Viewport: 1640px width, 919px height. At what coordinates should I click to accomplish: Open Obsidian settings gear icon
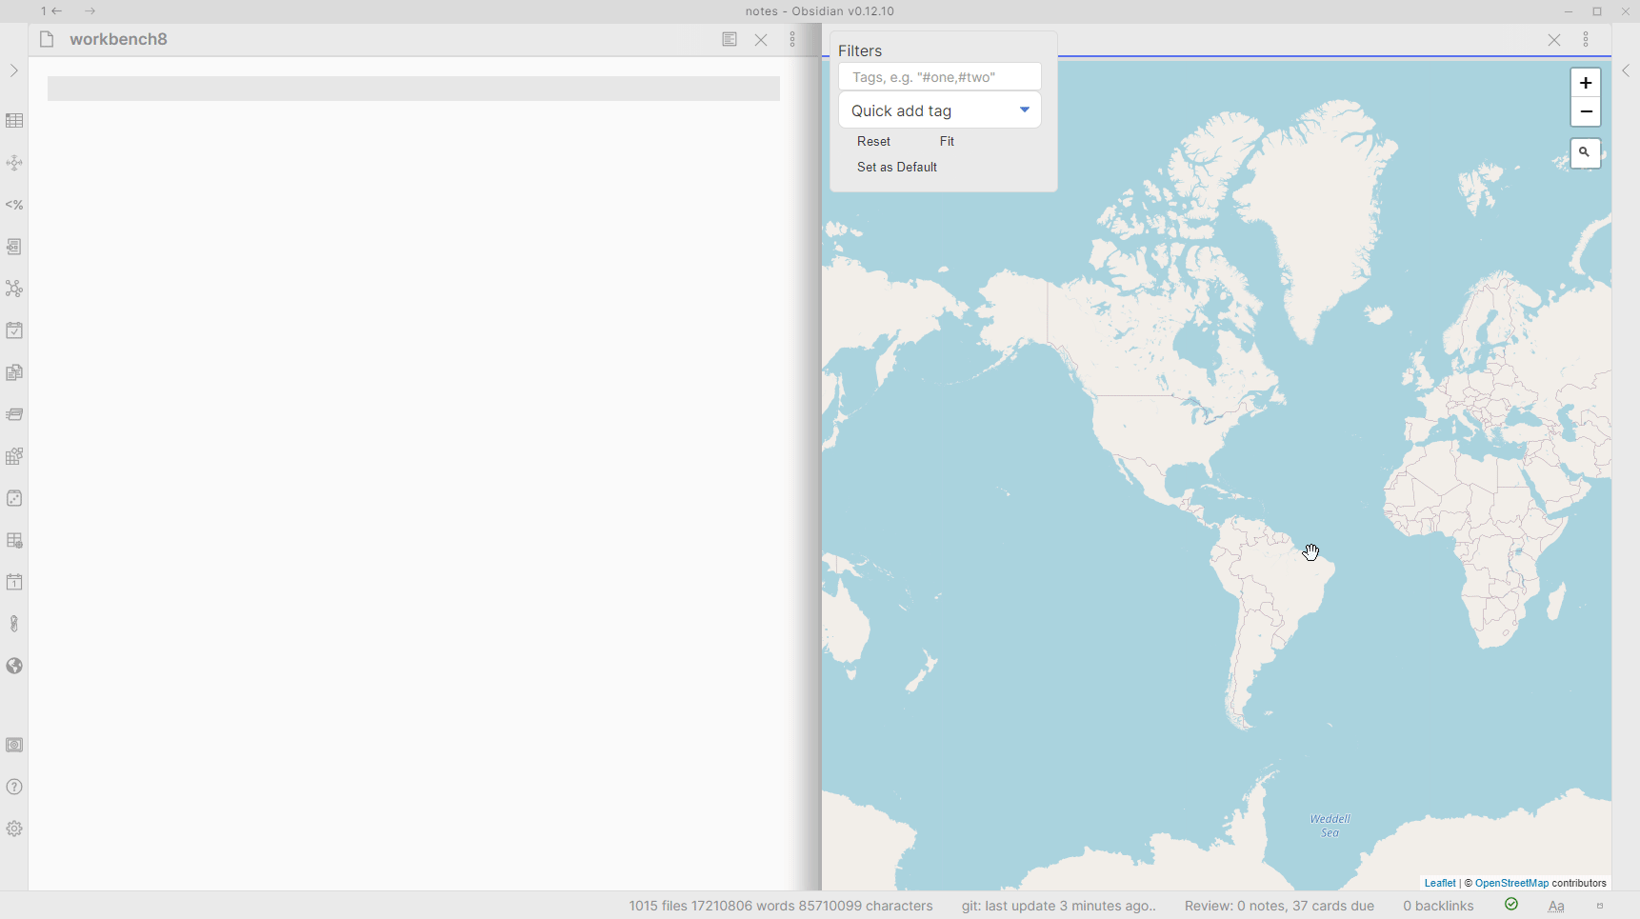coord(14,829)
